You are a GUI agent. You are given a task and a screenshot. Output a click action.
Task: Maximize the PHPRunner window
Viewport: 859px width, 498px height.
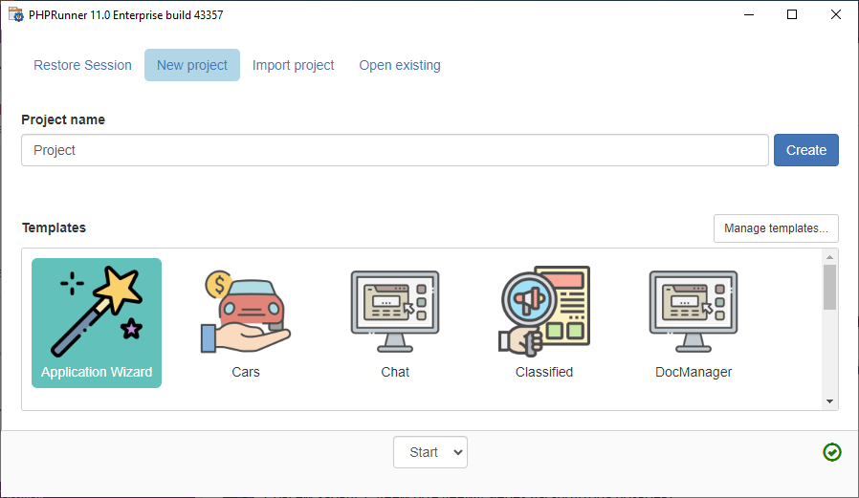(792, 14)
